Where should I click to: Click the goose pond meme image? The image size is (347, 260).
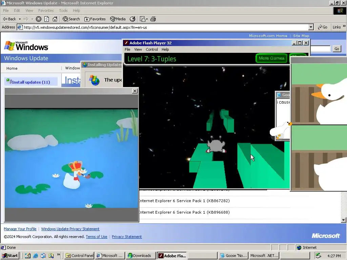pyautogui.click(x=72, y=158)
